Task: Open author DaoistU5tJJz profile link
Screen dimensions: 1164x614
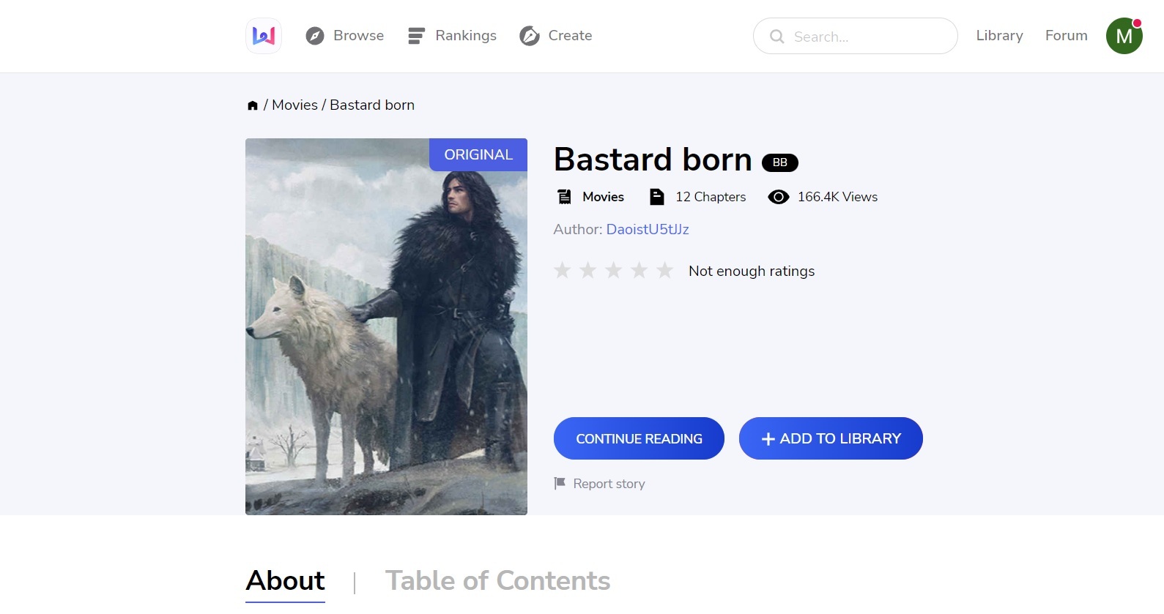Action: [x=647, y=229]
